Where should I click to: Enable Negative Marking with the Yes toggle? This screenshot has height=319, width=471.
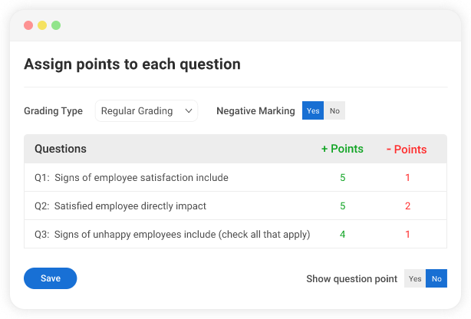pos(313,111)
